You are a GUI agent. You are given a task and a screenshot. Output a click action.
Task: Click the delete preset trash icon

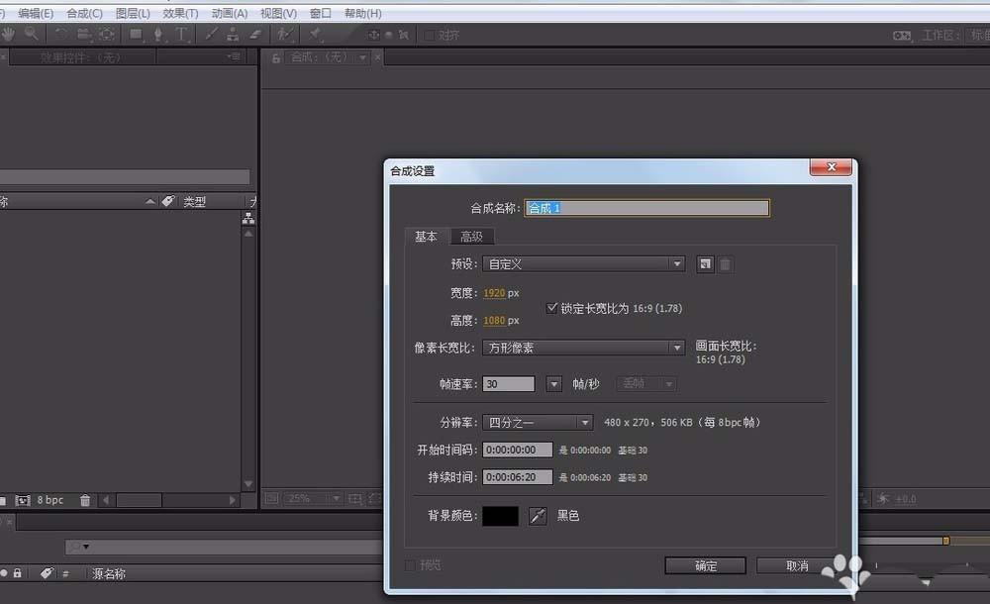[725, 264]
